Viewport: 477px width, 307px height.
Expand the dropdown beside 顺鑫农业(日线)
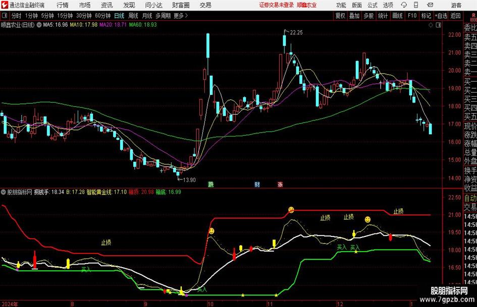[39, 25]
